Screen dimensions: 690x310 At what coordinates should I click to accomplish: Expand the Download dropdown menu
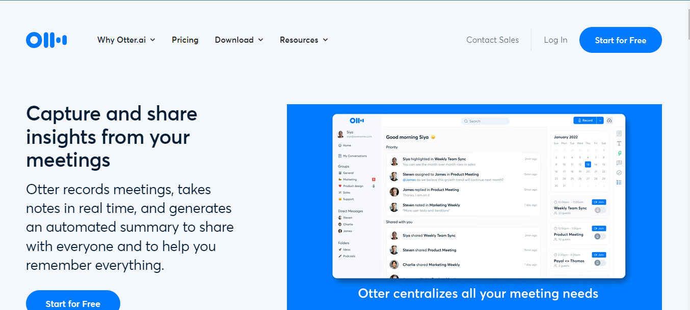tap(239, 40)
